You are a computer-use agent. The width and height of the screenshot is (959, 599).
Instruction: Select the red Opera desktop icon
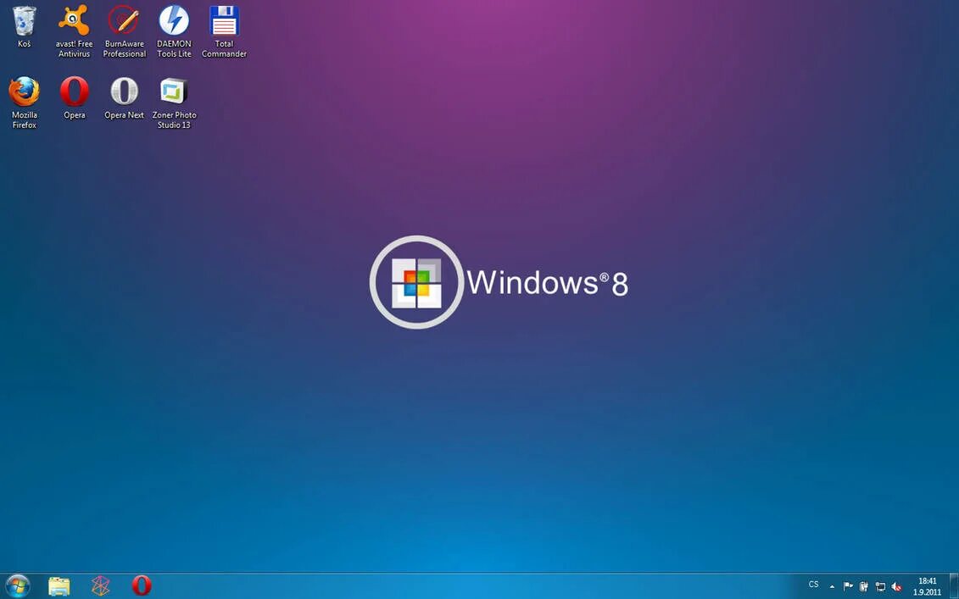(74, 97)
